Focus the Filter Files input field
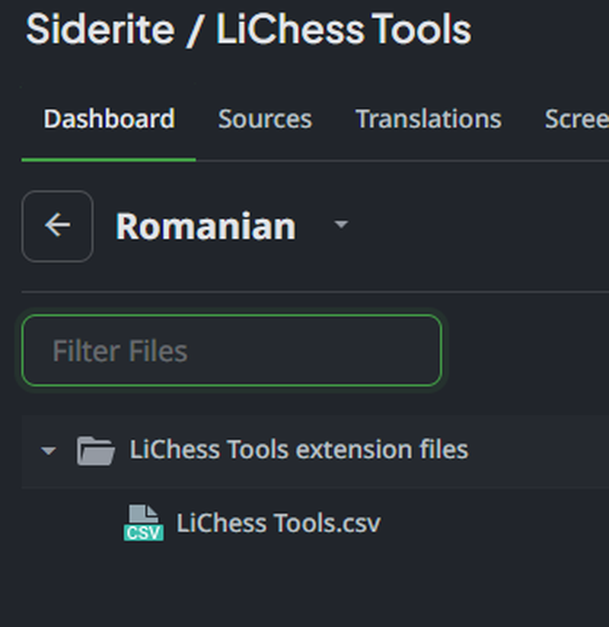 [x=231, y=351]
